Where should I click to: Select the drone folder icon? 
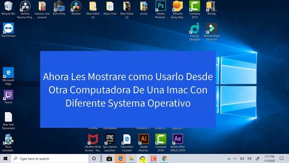pyautogui.click(x=144, y=8)
